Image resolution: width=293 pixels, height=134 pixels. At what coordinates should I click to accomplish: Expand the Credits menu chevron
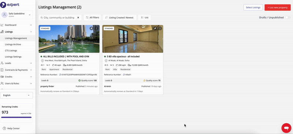pyautogui.click(x=31, y=77)
